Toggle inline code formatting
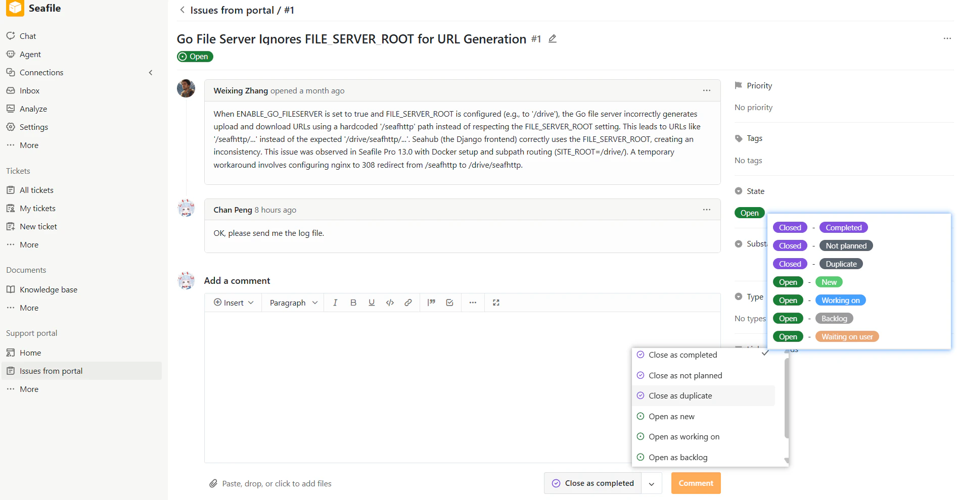 point(390,303)
